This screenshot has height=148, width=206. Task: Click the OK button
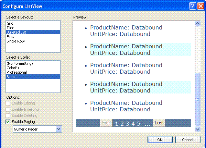tap(160, 140)
